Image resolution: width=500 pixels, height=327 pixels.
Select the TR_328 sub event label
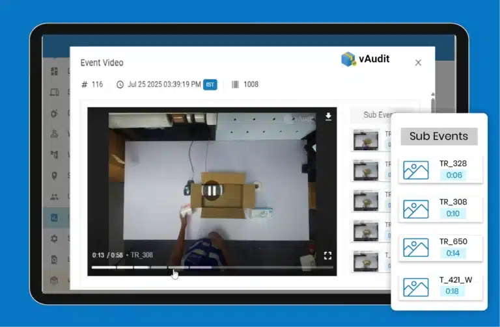pyautogui.click(x=453, y=164)
